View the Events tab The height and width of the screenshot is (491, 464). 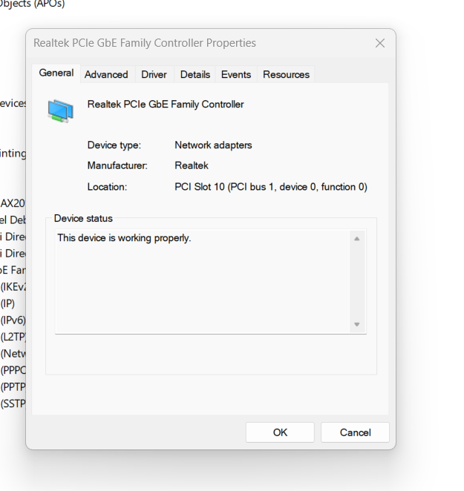pos(236,74)
